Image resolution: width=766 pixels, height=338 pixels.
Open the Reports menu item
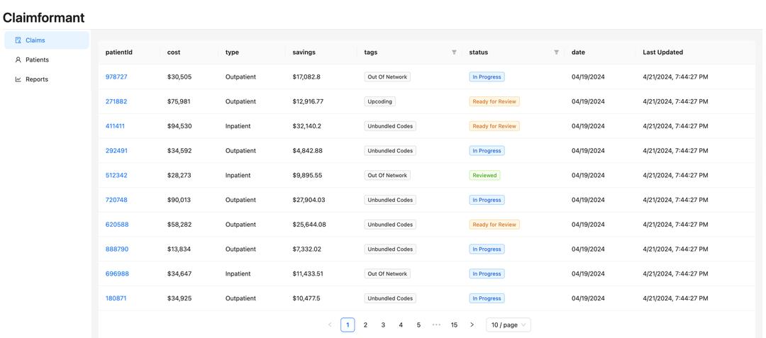(37, 79)
